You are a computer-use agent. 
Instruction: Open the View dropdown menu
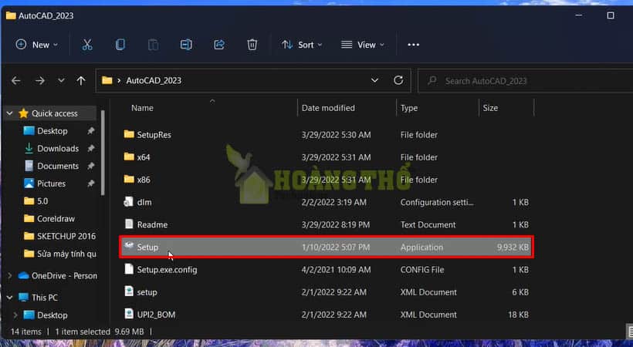(x=362, y=45)
